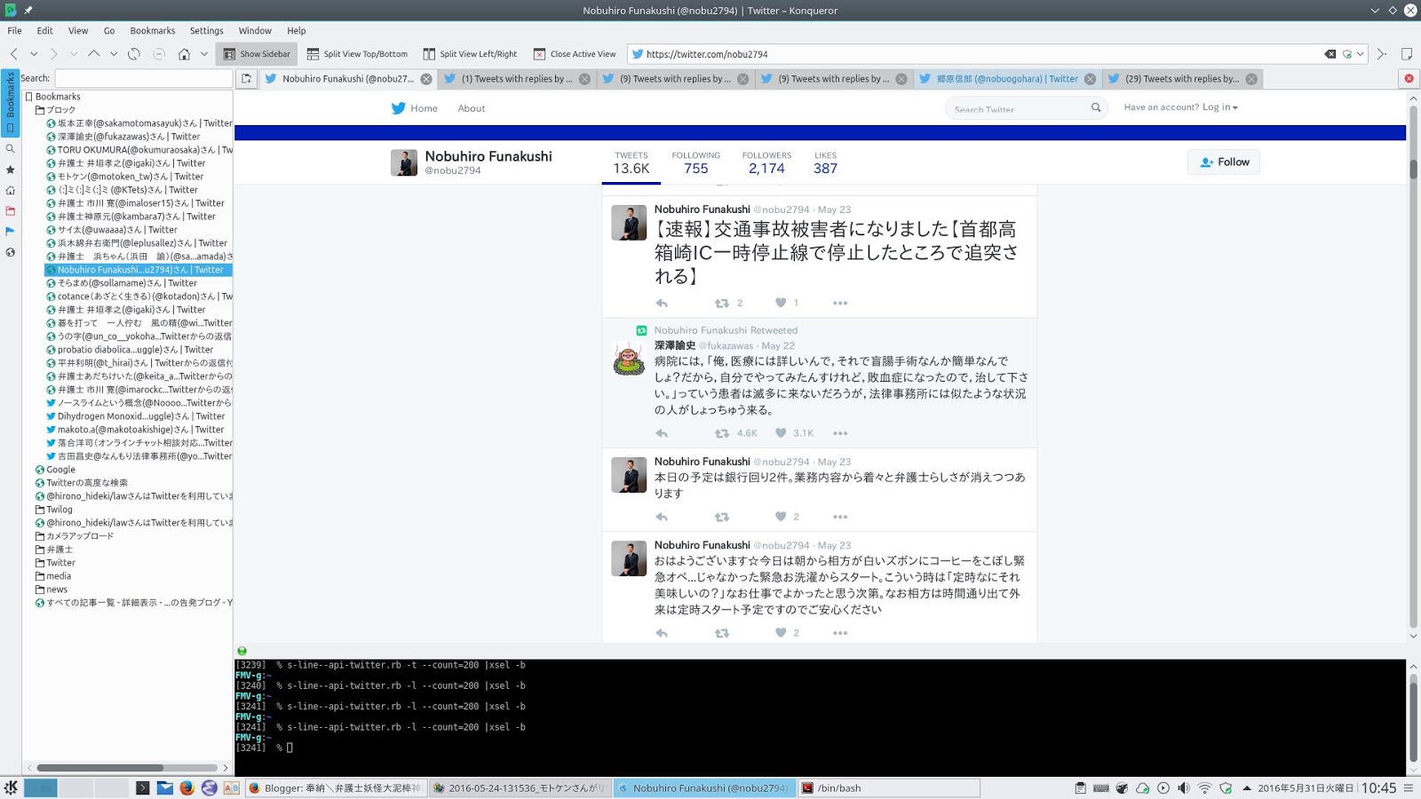Like the 速報 交通事故 tweet
Viewport: 1421px width, 799px height.
pyautogui.click(x=781, y=303)
